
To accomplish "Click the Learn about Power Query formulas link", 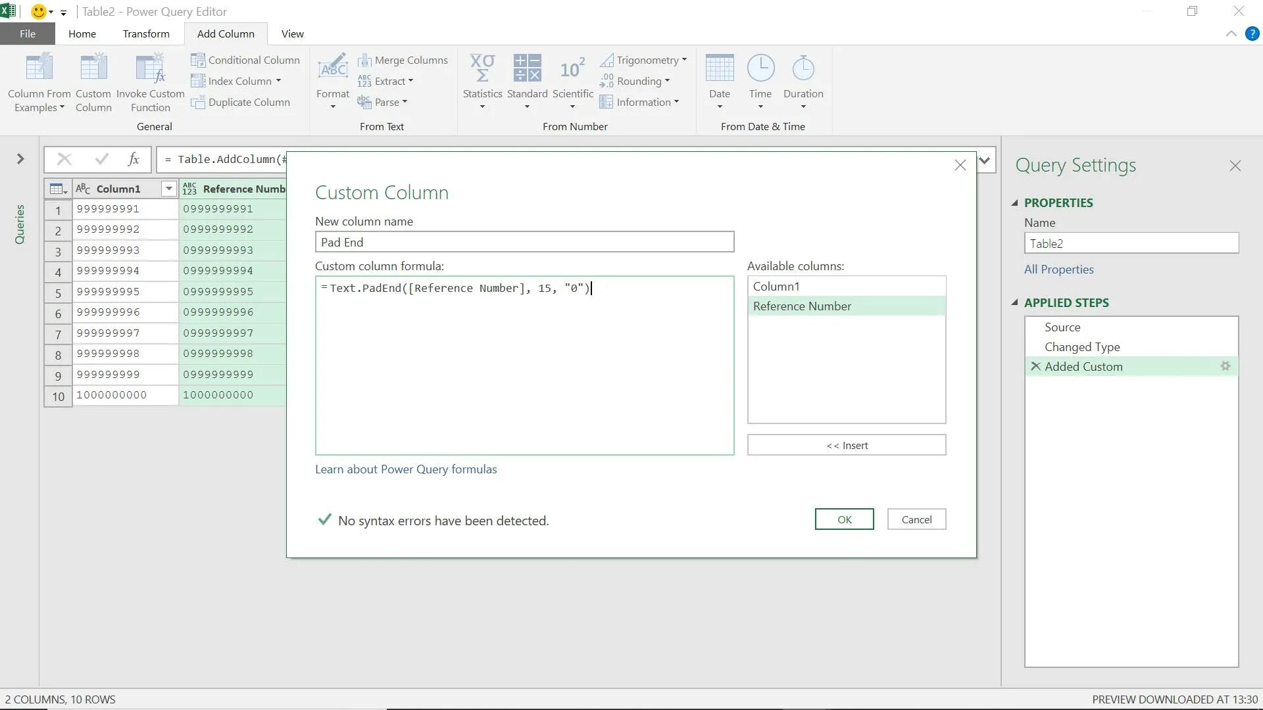I will tap(406, 469).
